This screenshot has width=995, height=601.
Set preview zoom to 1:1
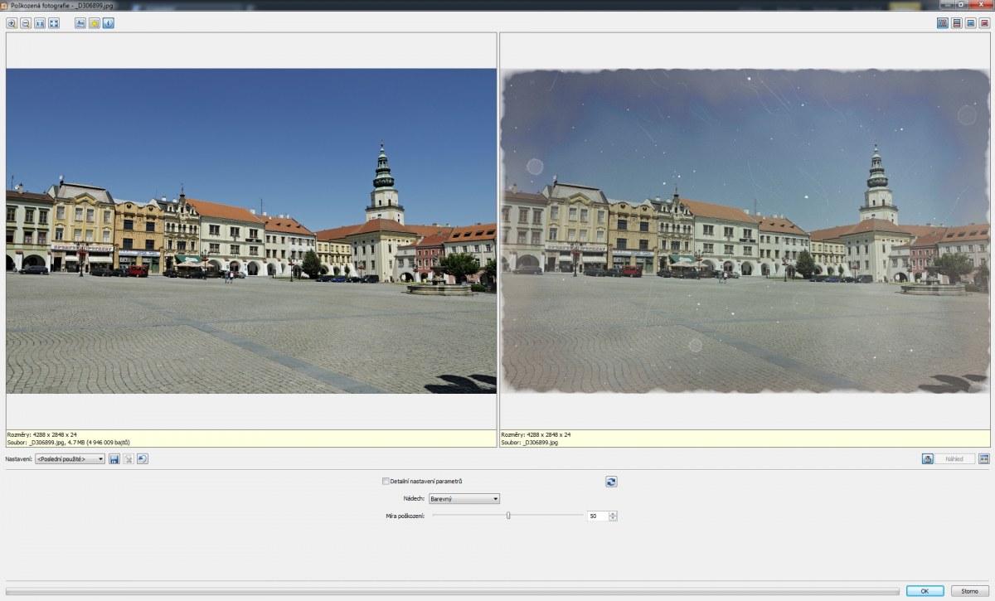coord(40,23)
